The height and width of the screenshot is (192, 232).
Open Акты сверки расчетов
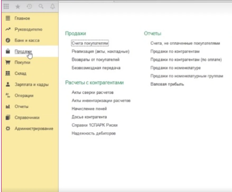coord(92,93)
